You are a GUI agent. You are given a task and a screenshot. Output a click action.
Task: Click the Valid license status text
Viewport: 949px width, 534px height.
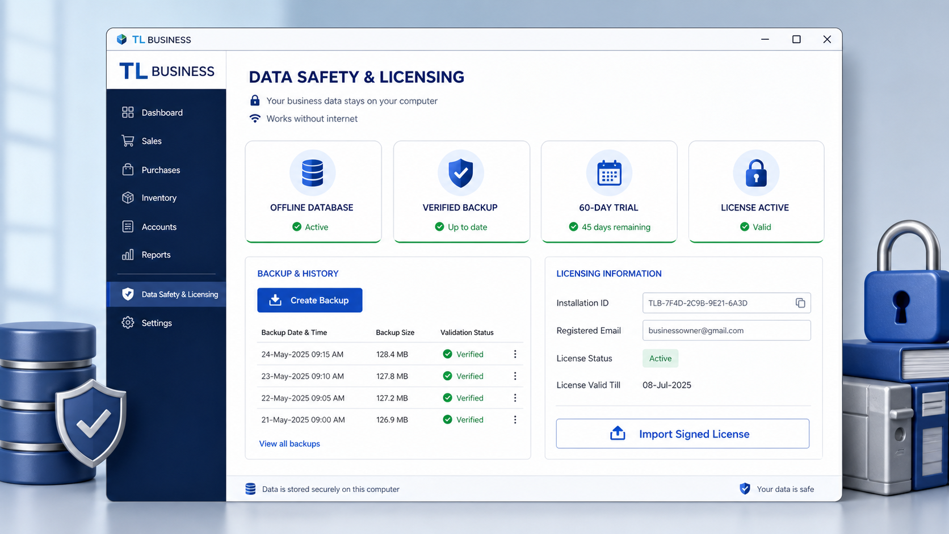(762, 227)
